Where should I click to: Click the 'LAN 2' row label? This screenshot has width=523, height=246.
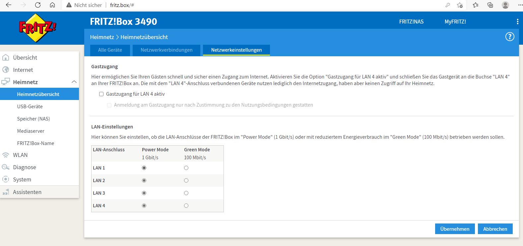(99, 180)
